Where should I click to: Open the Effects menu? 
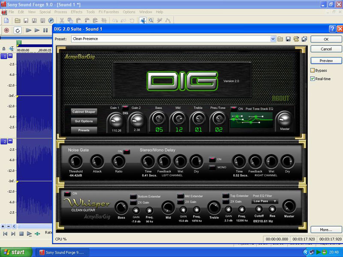click(76, 12)
